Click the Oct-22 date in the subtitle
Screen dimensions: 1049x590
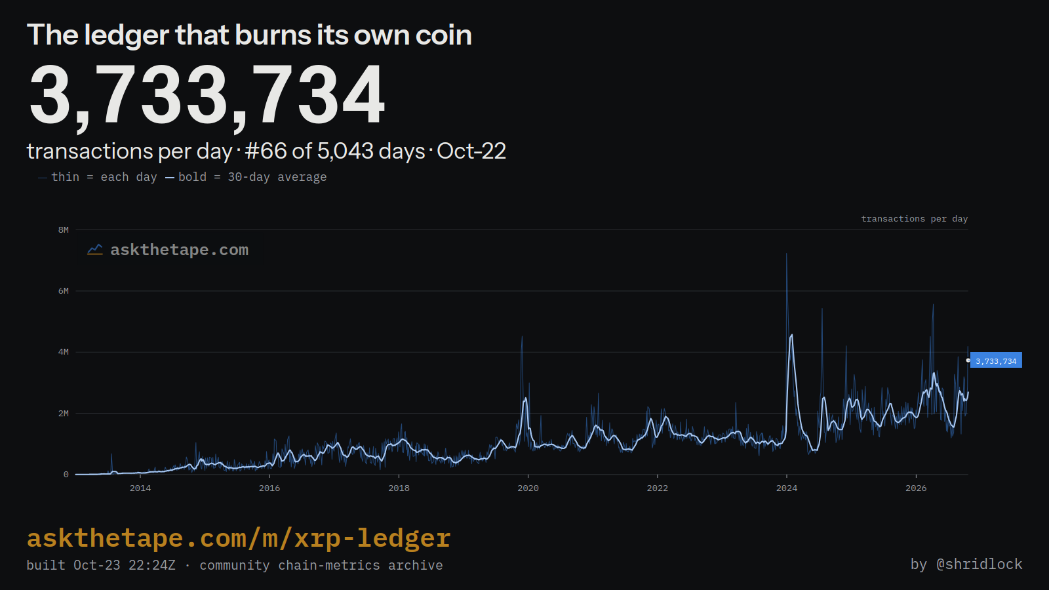tap(471, 151)
